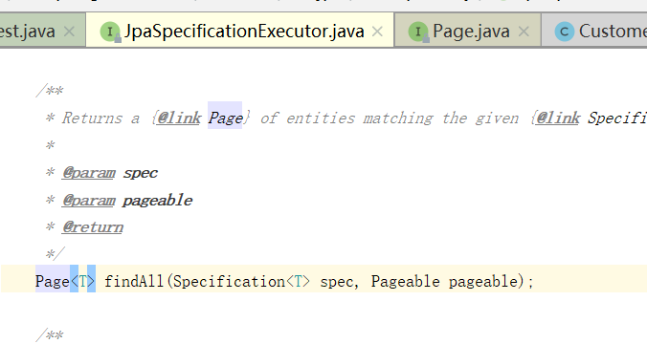The image size is (647, 344).
Task: Click the highlighted T type parameter after Page
Action: pyautogui.click(x=83, y=282)
